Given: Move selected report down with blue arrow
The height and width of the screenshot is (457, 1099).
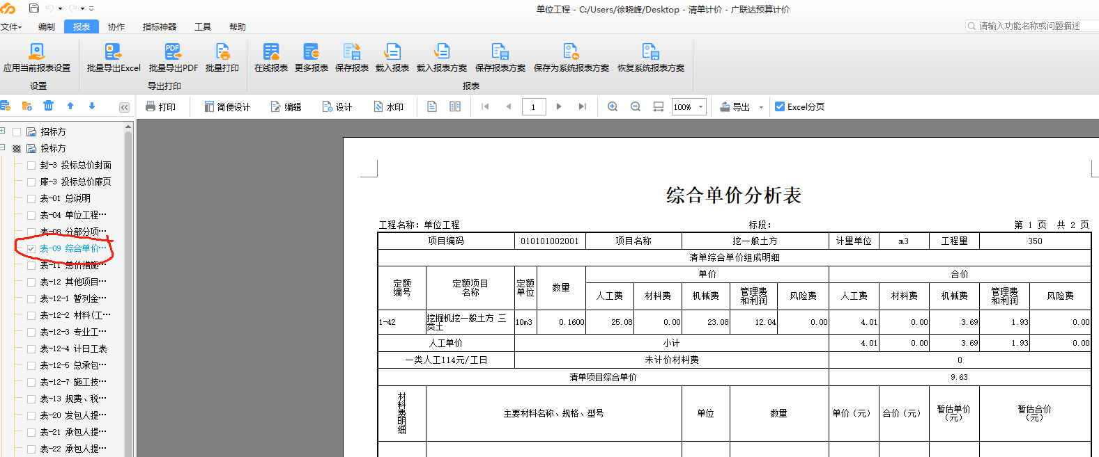Looking at the screenshot, I should 92,106.
